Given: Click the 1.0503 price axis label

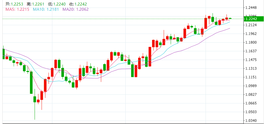Looking at the screenshot, I should tap(251, 112).
